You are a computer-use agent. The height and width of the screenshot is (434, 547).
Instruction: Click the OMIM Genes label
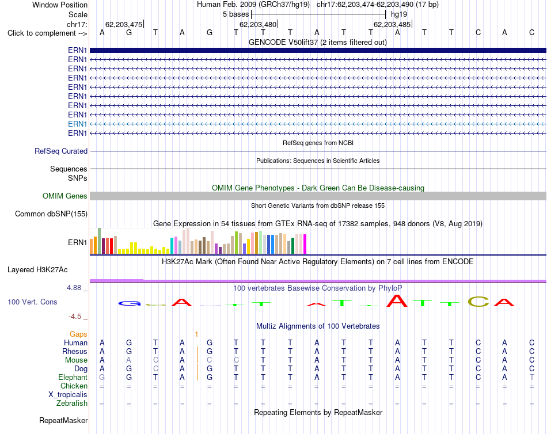tap(64, 196)
